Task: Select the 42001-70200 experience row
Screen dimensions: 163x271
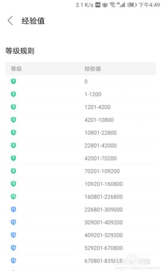Action: click(x=81, y=158)
